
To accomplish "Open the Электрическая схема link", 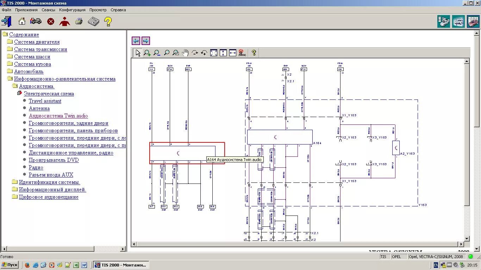I will tap(49, 94).
